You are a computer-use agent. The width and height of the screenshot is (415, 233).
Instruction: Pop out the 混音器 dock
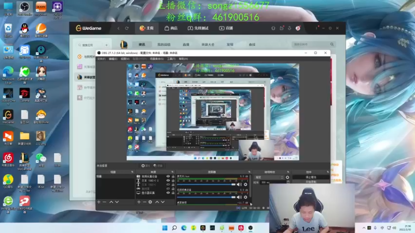click(250, 172)
